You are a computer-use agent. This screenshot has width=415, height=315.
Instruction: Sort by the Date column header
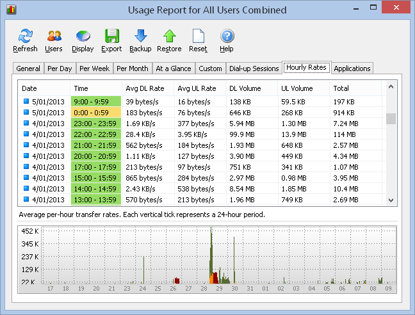point(44,88)
